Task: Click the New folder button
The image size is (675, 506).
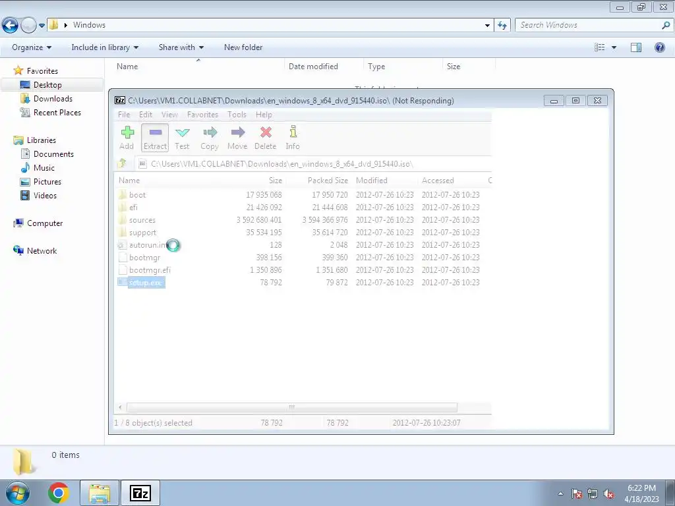Action: point(243,47)
